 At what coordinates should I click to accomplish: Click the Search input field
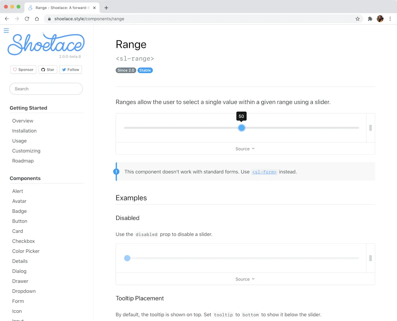click(x=46, y=89)
